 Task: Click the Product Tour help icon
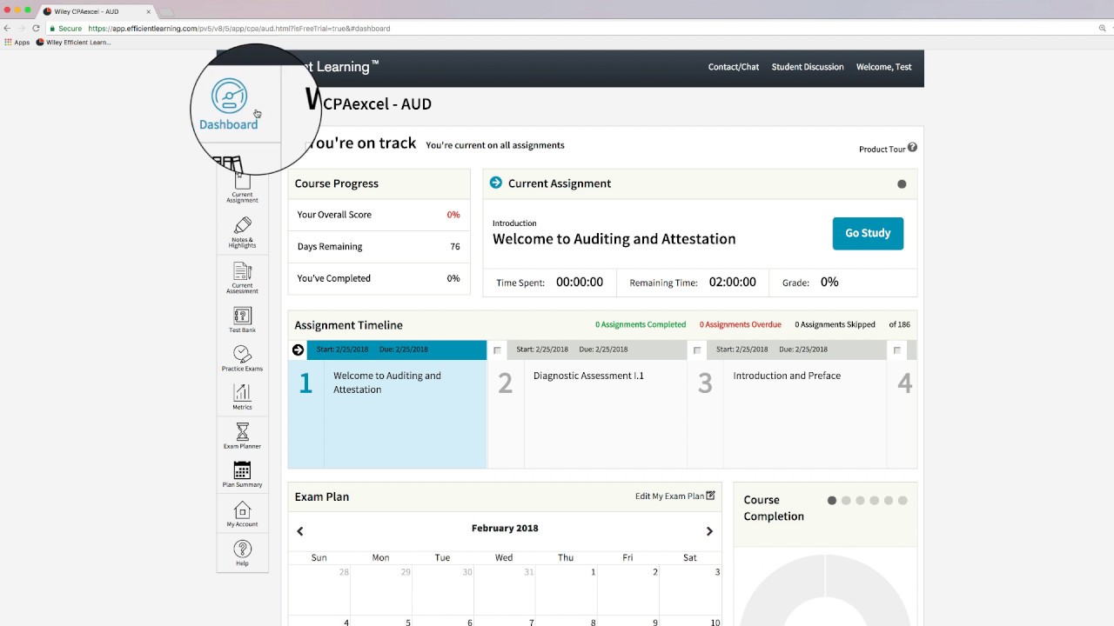click(912, 148)
